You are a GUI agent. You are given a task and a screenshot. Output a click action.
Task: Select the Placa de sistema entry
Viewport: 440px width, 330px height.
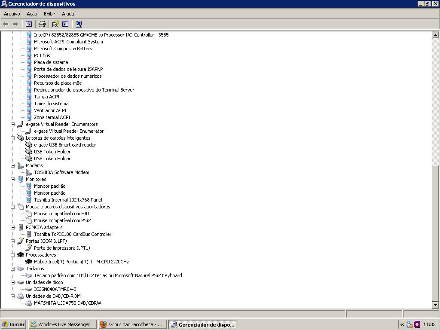click(x=51, y=62)
